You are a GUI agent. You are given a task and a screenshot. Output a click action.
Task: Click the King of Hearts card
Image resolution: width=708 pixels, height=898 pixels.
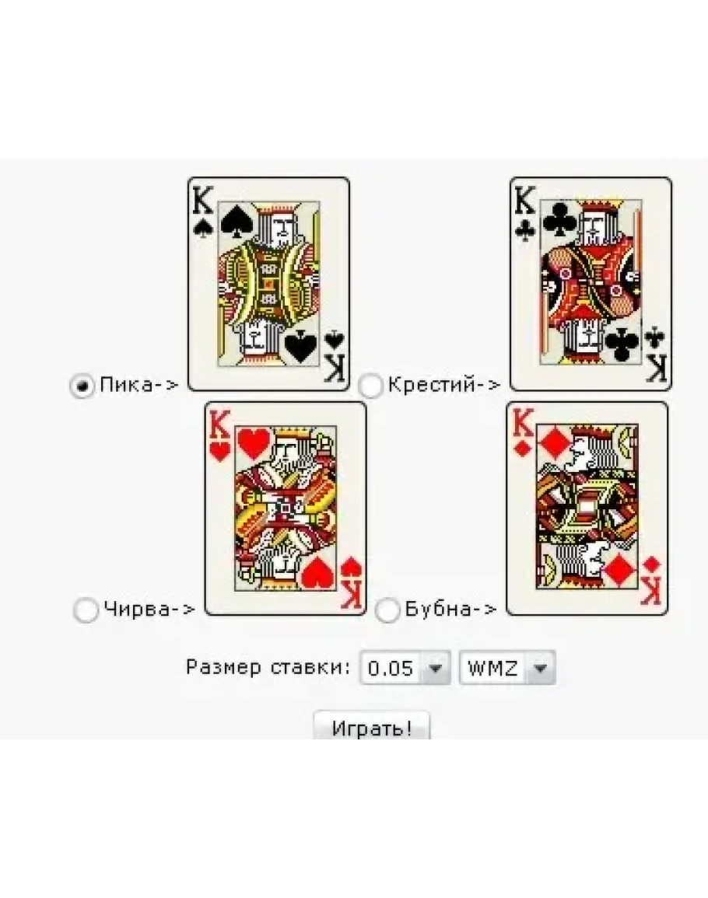[x=286, y=508]
